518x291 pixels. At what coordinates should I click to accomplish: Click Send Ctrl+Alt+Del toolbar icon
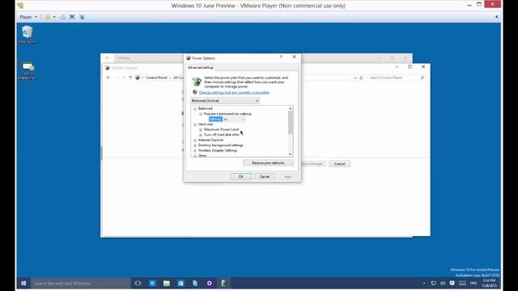click(x=62, y=17)
